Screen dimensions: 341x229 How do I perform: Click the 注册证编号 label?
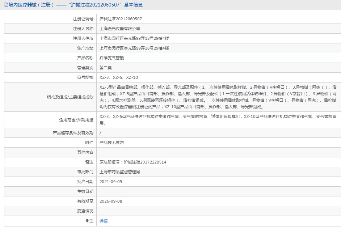coord(83,19)
